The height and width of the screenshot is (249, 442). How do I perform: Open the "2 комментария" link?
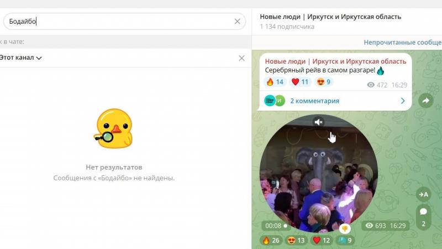pos(314,101)
